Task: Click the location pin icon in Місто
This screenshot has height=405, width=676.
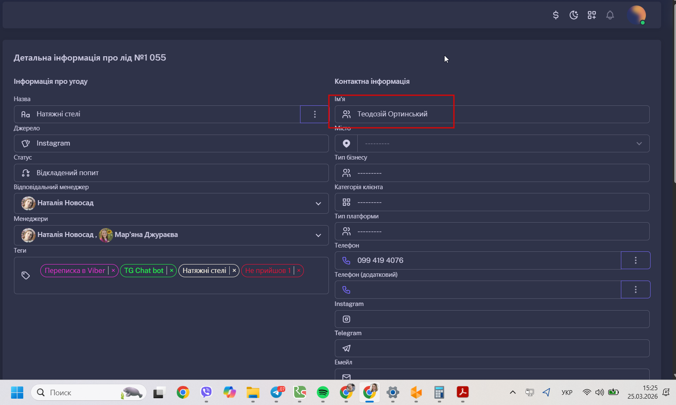Action: click(x=346, y=143)
